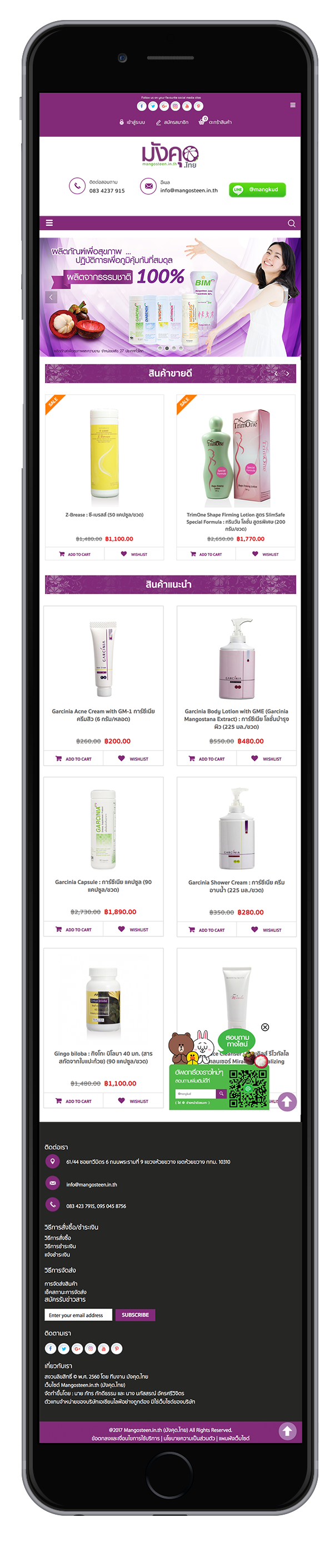Click the scroll-to-top arrow in footer
The image size is (335, 1568).
[288, 1431]
